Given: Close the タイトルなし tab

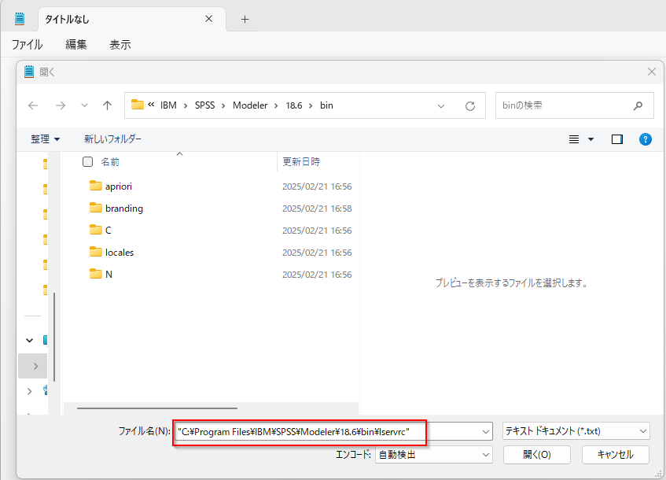Looking at the screenshot, I should point(208,19).
